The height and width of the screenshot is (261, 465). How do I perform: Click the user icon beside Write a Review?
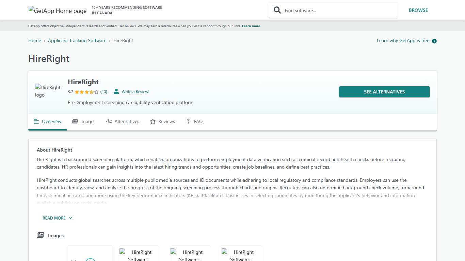pyautogui.click(x=116, y=91)
